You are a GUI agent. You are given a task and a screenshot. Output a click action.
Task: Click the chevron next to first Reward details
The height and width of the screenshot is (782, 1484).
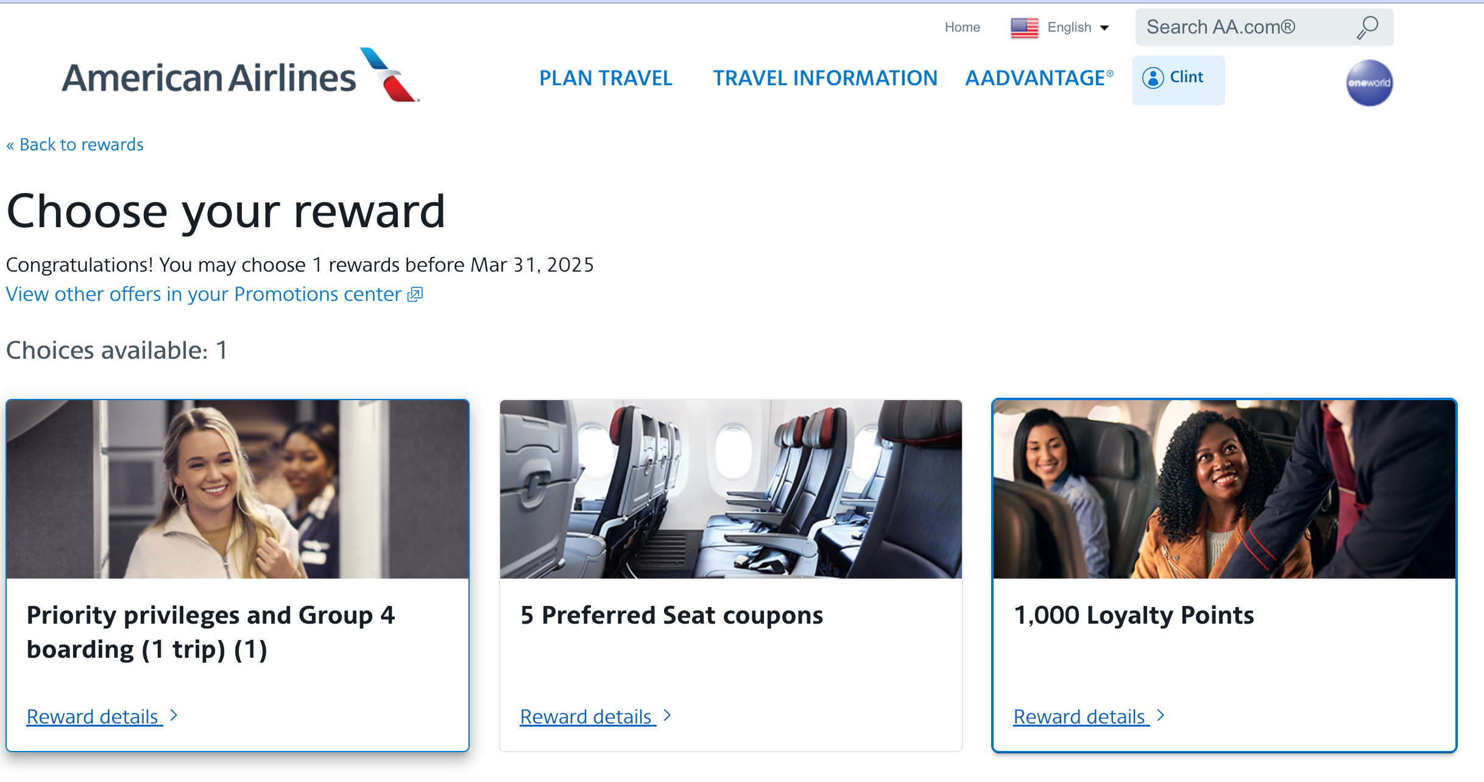pos(173,716)
